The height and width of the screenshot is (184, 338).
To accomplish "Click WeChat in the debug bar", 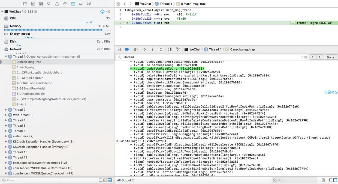I will (x=193, y=49).
